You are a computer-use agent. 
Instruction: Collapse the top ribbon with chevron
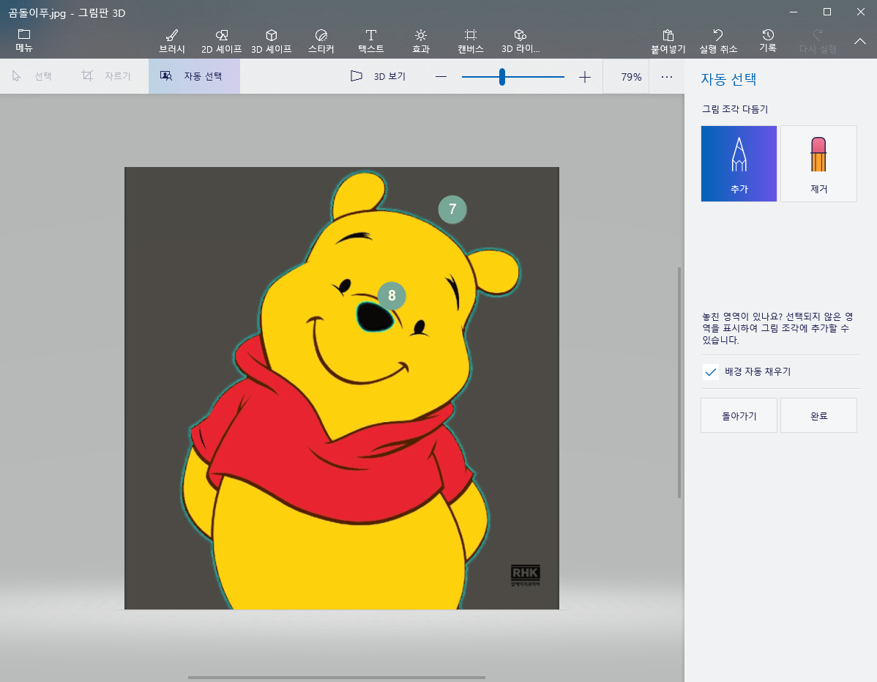tap(860, 42)
